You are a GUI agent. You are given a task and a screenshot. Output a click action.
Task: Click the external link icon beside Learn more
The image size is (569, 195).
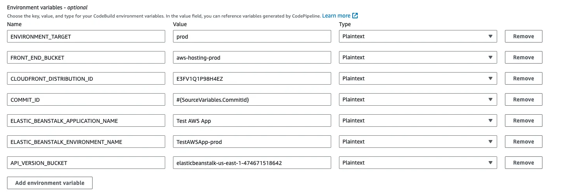pos(355,16)
